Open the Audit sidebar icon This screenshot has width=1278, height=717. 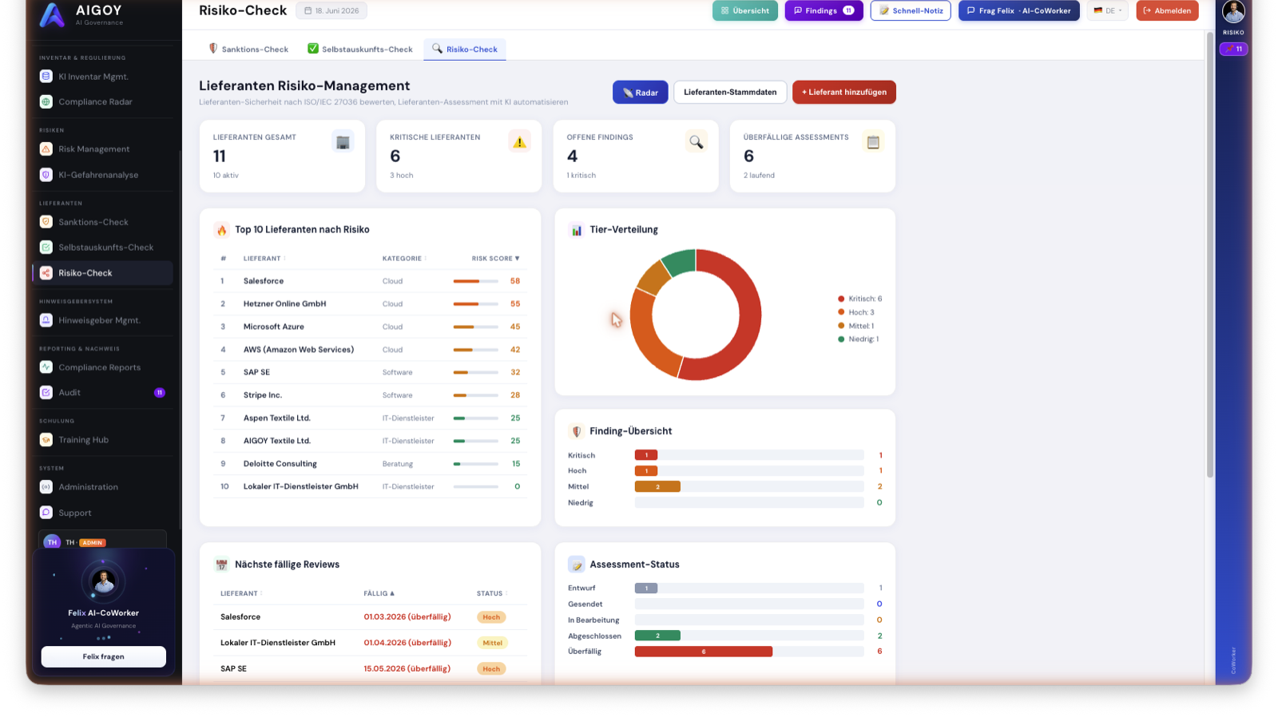coord(46,393)
